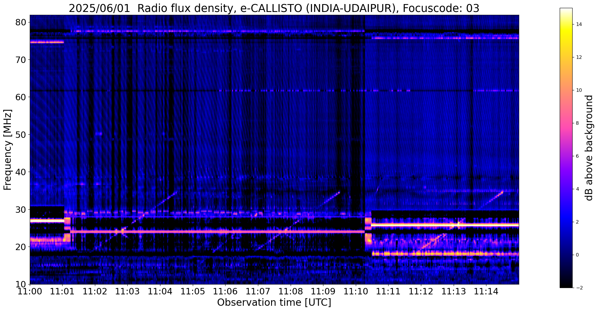Click the plot title mentioning INDIA-UDAIPUR
598x311 pixels.
274,8
